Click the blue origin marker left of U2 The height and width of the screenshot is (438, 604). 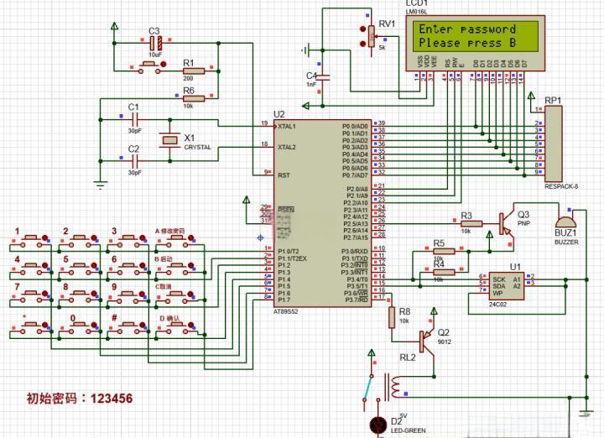click(x=260, y=237)
